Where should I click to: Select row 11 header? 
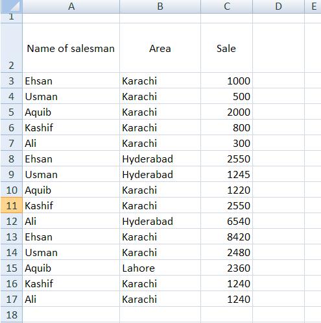pos(12,205)
